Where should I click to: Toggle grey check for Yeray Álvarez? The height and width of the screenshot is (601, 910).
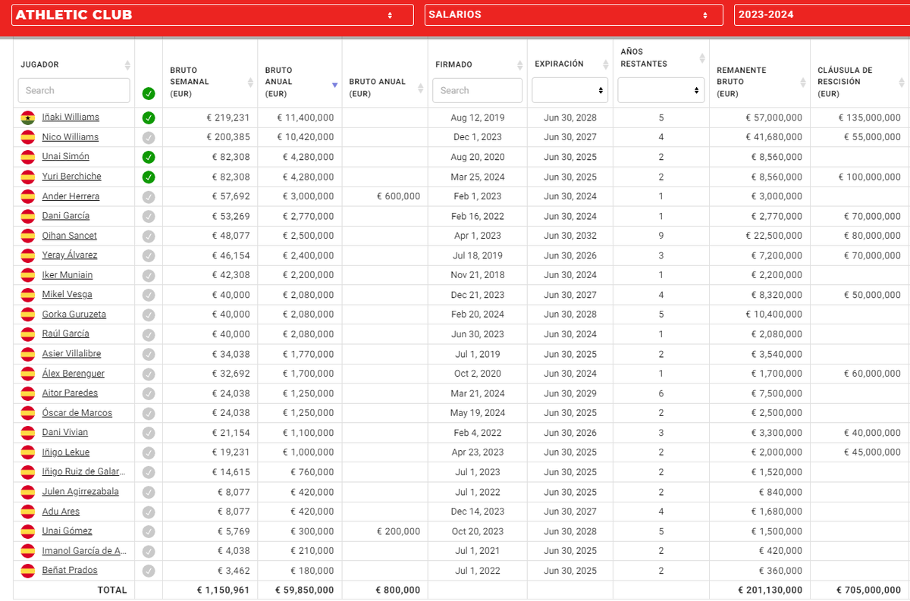[x=149, y=255]
